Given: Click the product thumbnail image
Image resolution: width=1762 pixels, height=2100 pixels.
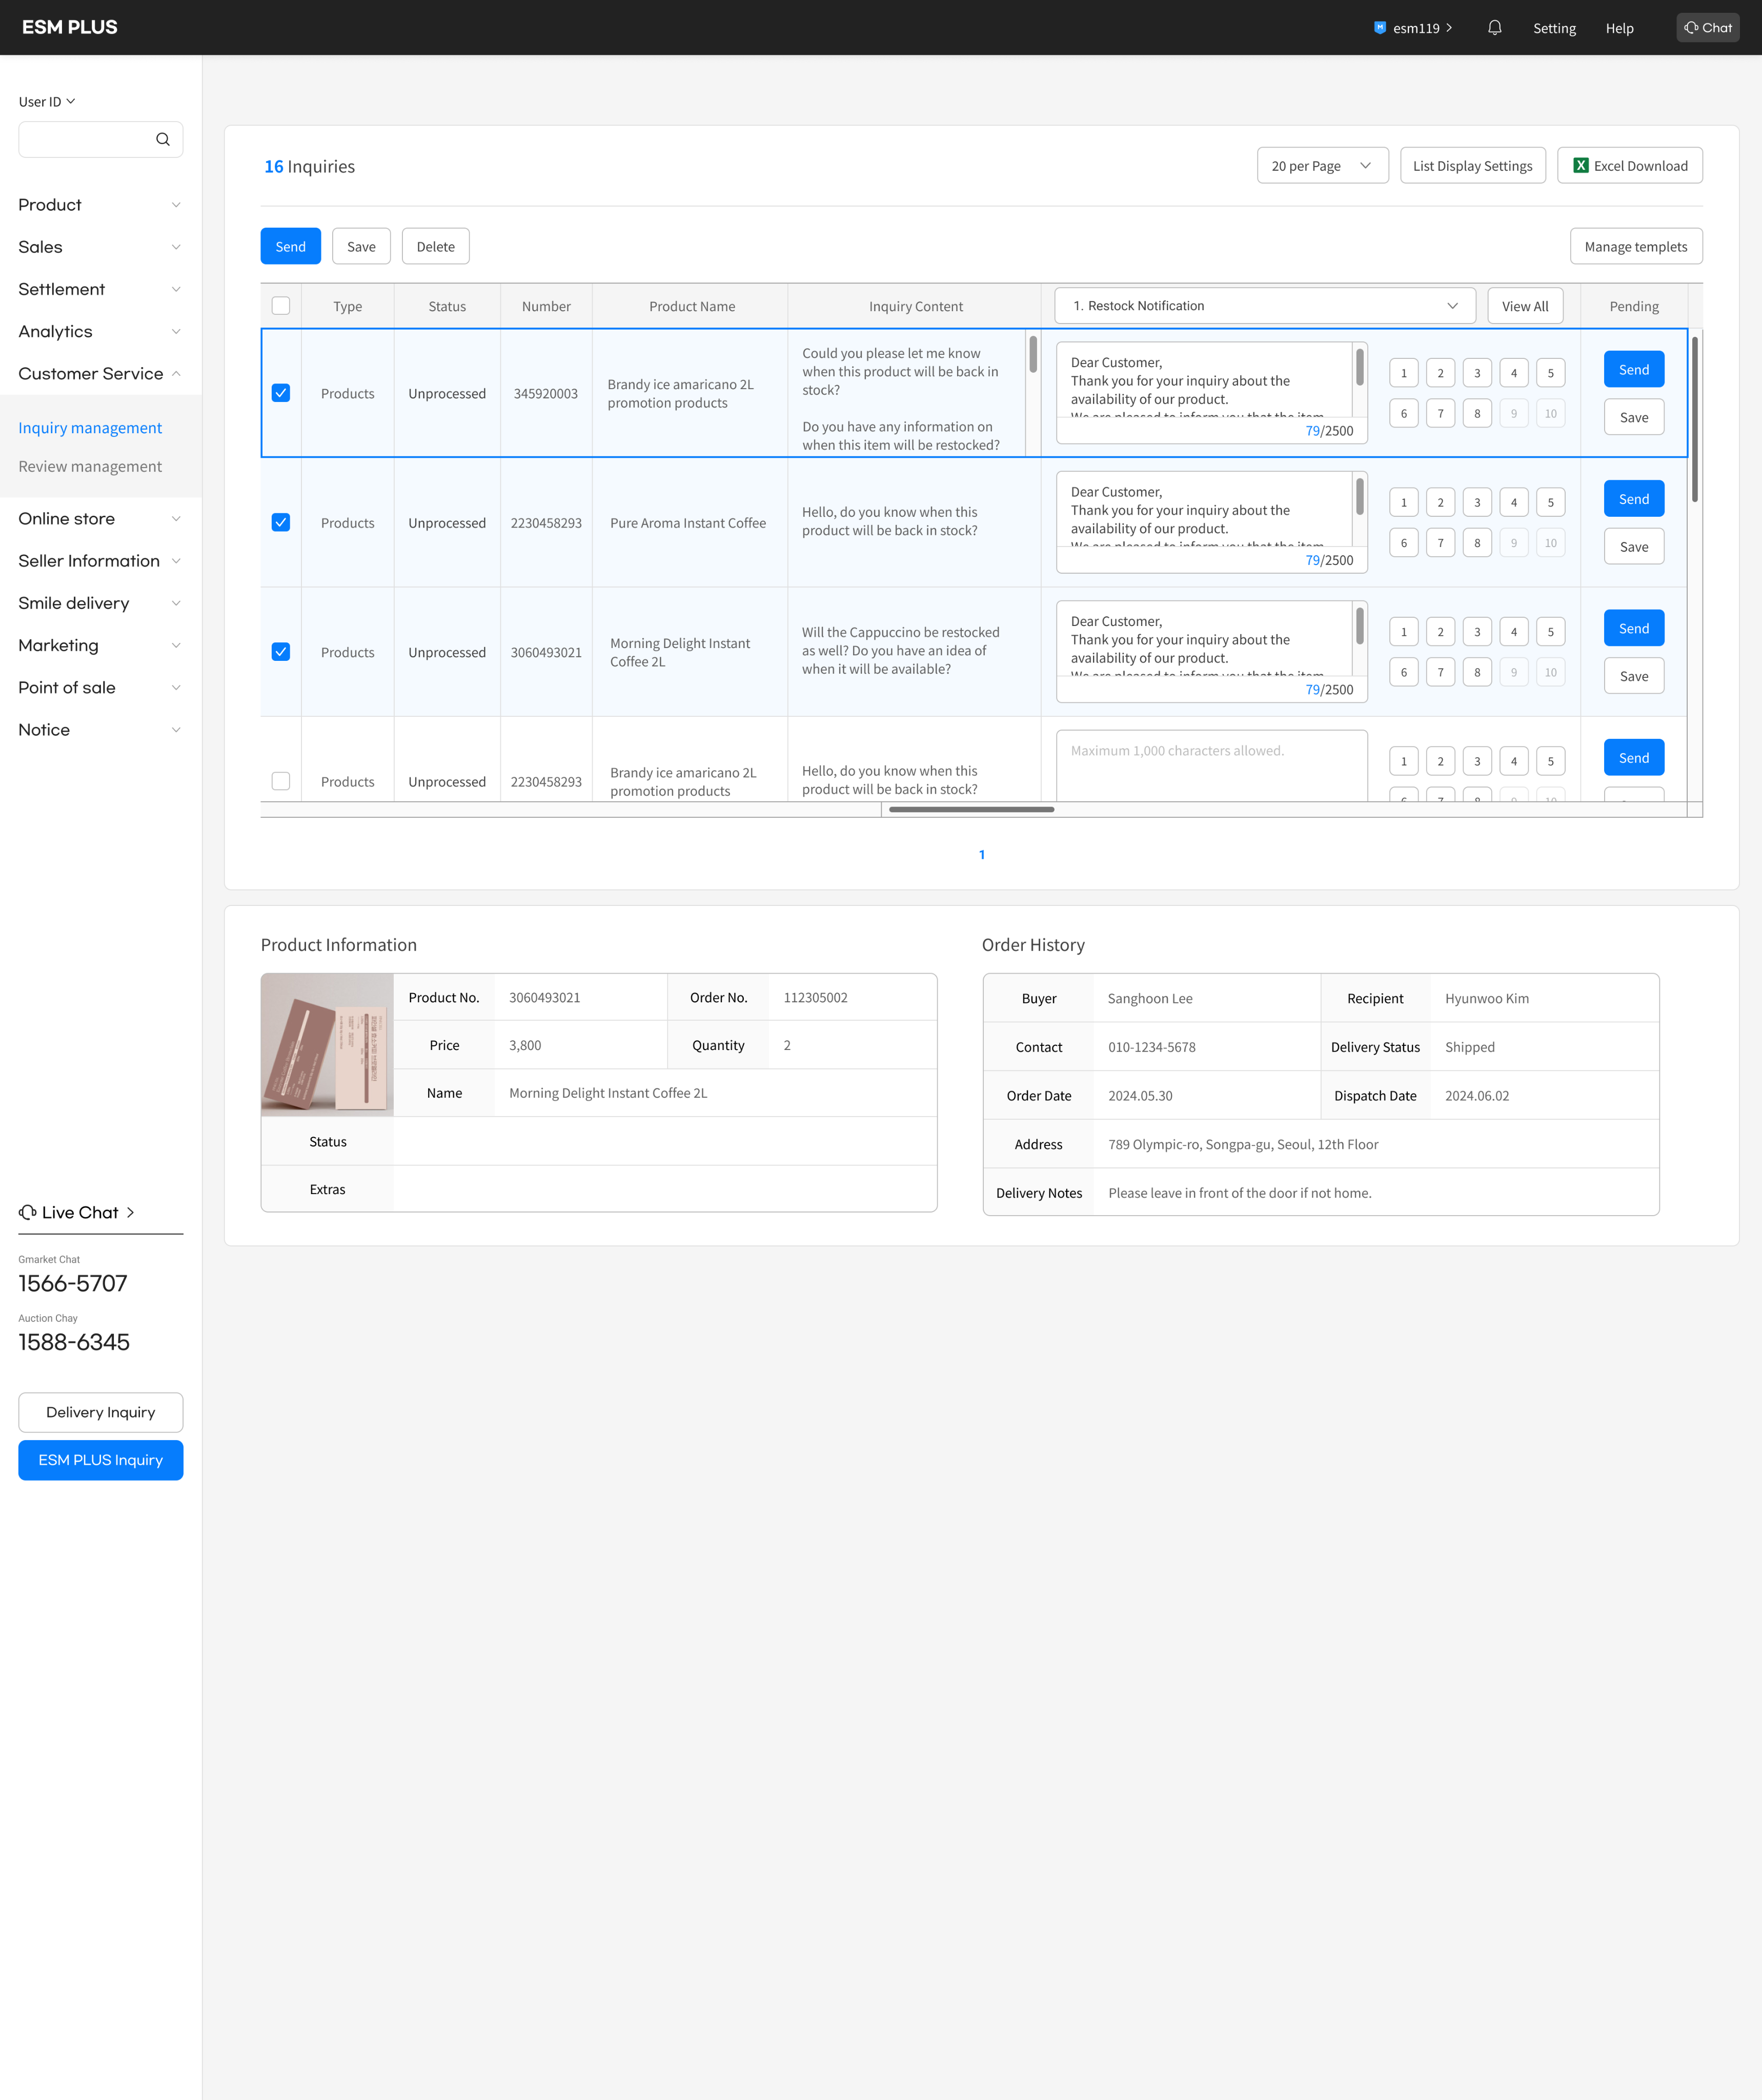Looking at the screenshot, I should coord(327,1044).
